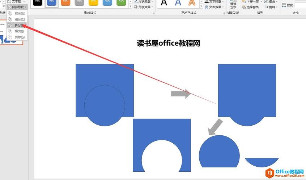This screenshot has height=180, width=306.
Task: Select the blue WordArt A style
Action: pyautogui.click(x=178, y=3)
